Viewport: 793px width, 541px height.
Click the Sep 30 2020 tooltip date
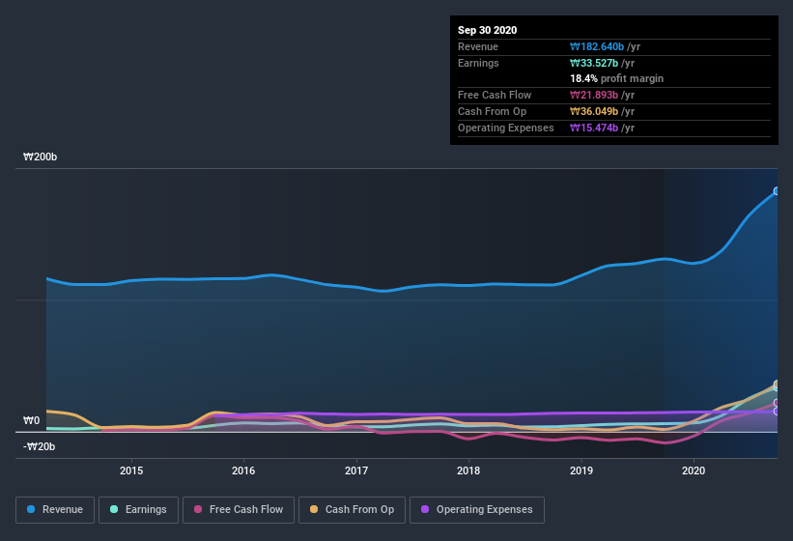coord(488,30)
